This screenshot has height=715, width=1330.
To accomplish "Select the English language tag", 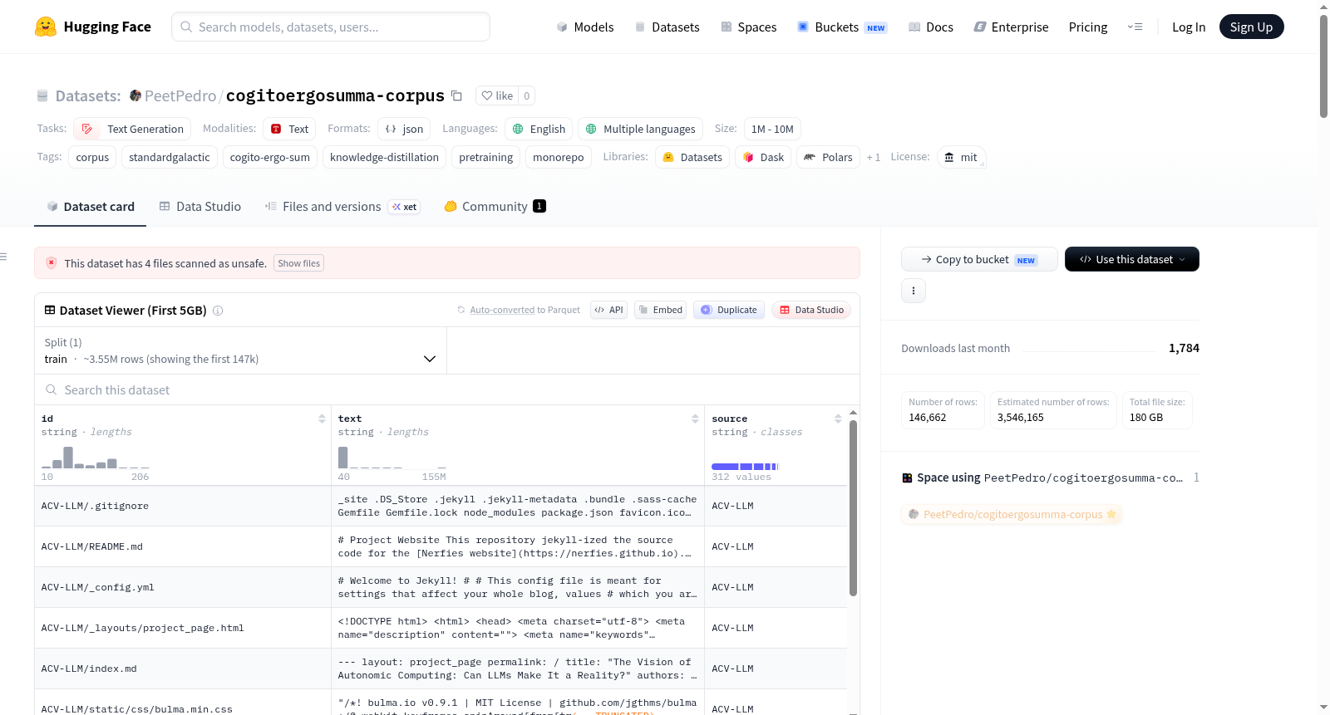I will tap(539, 129).
